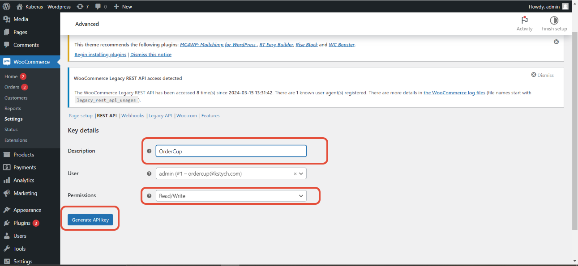
Task: Click the Pages sidebar icon
Action: 7,32
